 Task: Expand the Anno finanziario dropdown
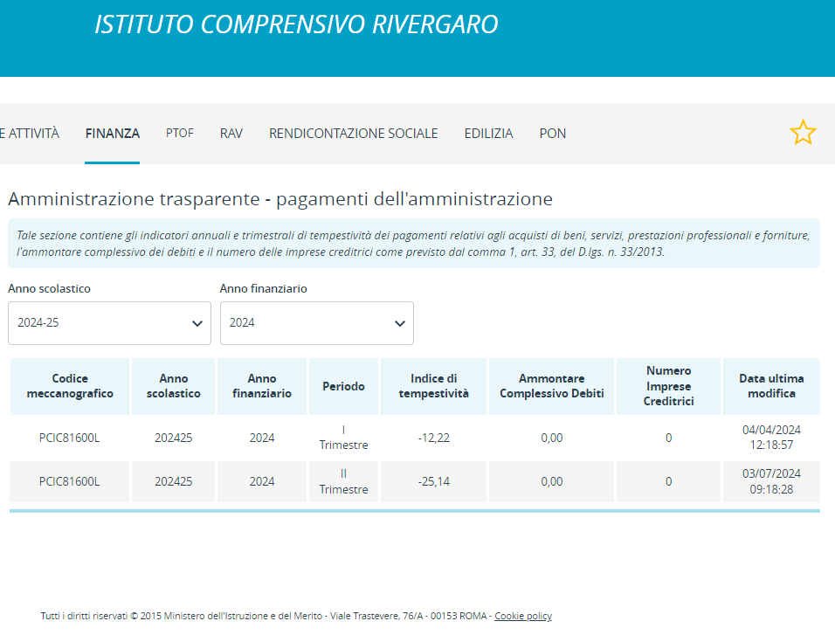pos(316,323)
